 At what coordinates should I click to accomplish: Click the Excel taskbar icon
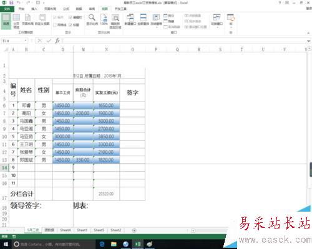coord(138,244)
